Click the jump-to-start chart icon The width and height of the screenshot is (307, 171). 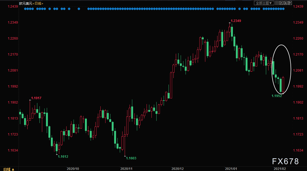pos(282,3)
